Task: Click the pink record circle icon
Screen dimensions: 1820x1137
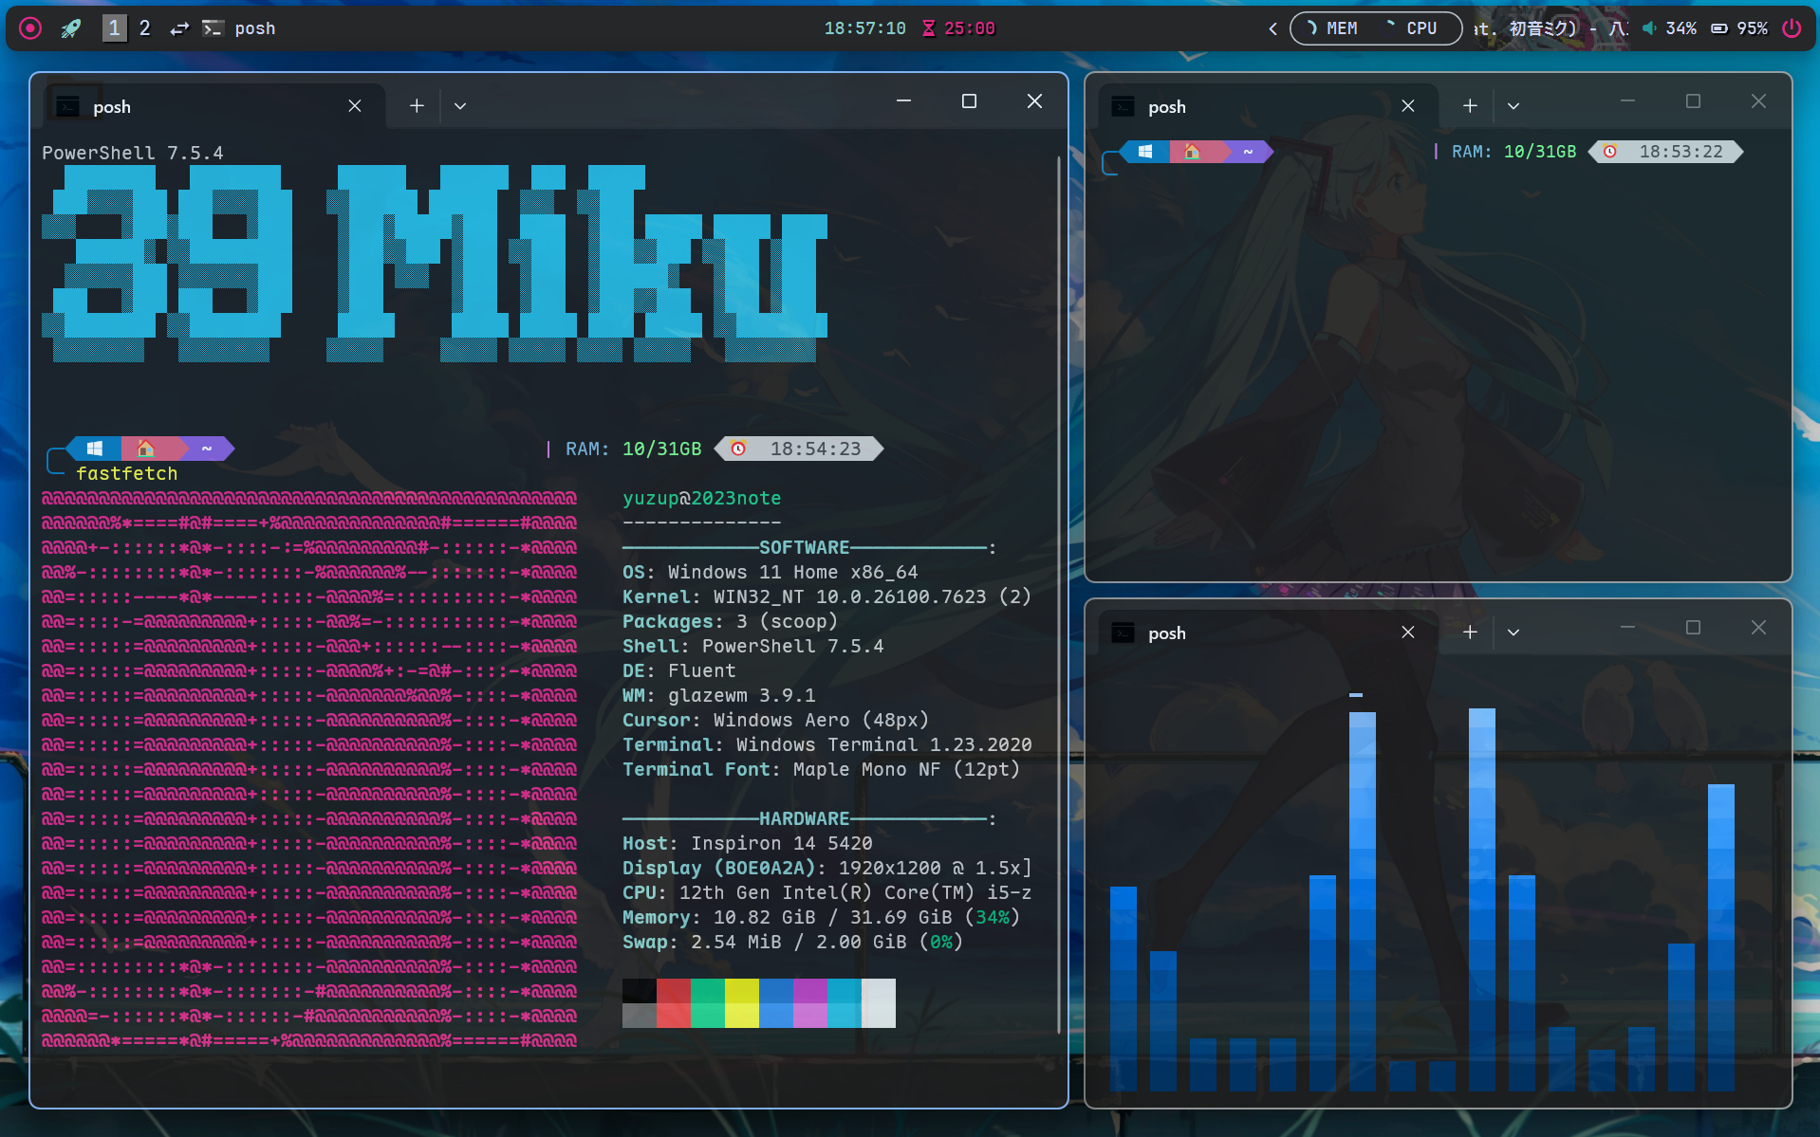Action: [30, 28]
